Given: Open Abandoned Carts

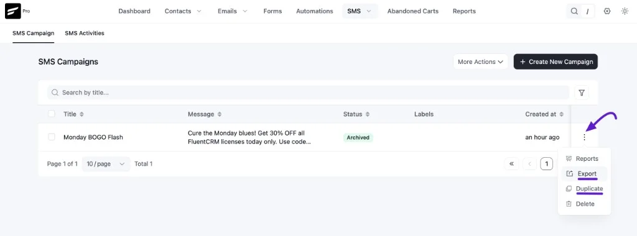Looking at the screenshot, I should tap(413, 11).
